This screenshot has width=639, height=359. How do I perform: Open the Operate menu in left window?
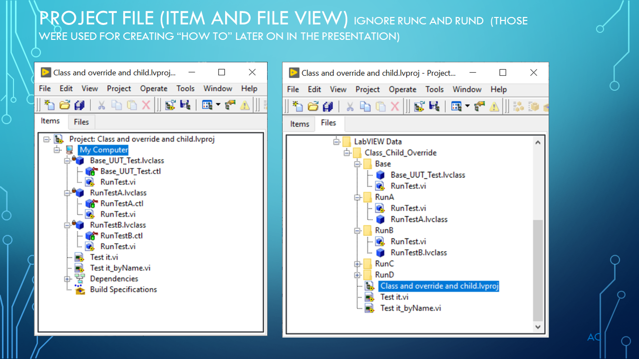click(154, 88)
